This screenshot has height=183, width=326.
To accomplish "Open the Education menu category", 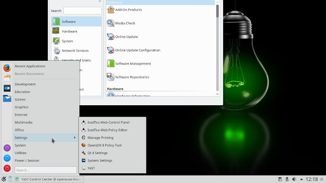I will (46, 92).
